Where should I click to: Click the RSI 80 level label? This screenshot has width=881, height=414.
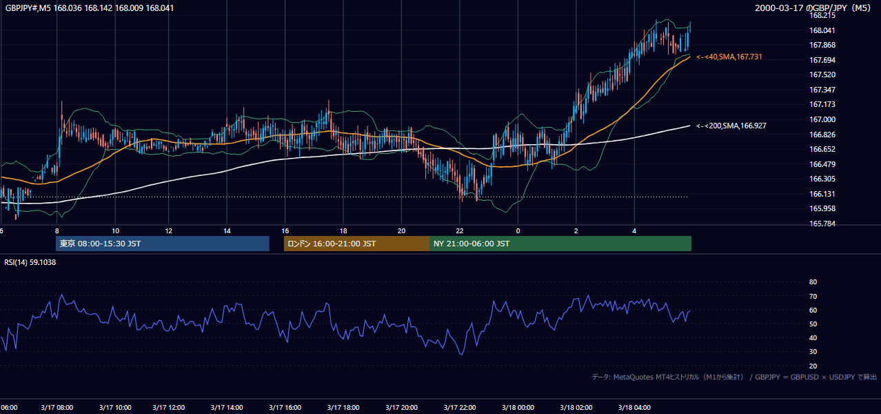813,282
